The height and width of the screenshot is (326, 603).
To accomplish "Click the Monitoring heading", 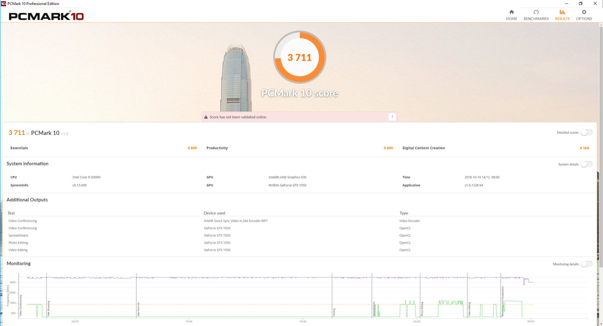I will [x=19, y=263].
